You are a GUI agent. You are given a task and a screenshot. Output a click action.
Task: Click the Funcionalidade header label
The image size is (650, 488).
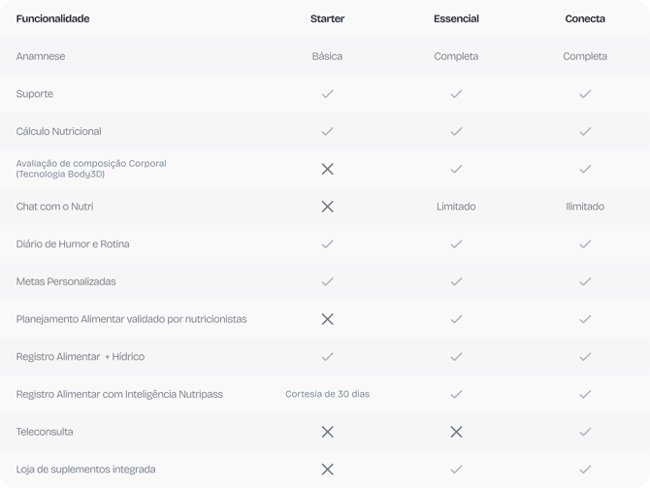tap(52, 18)
